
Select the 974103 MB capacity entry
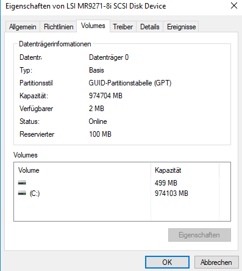click(171, 193)
